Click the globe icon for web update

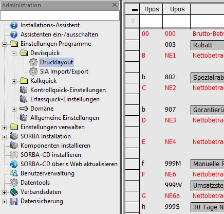pyautogui.click(x=14, y=164)
